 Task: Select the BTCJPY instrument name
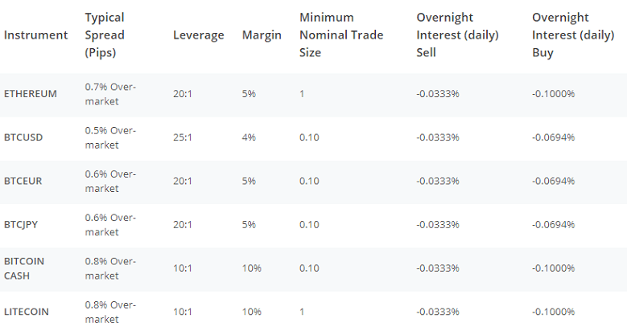click(x=23, y=224)
